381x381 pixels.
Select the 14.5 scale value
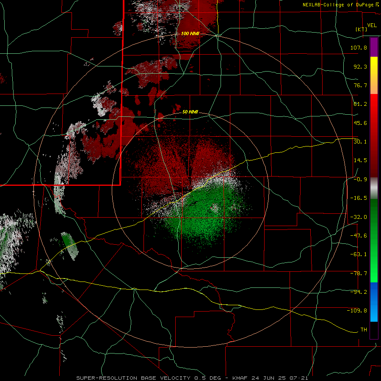pyautogui.click(x=360, y=160)
